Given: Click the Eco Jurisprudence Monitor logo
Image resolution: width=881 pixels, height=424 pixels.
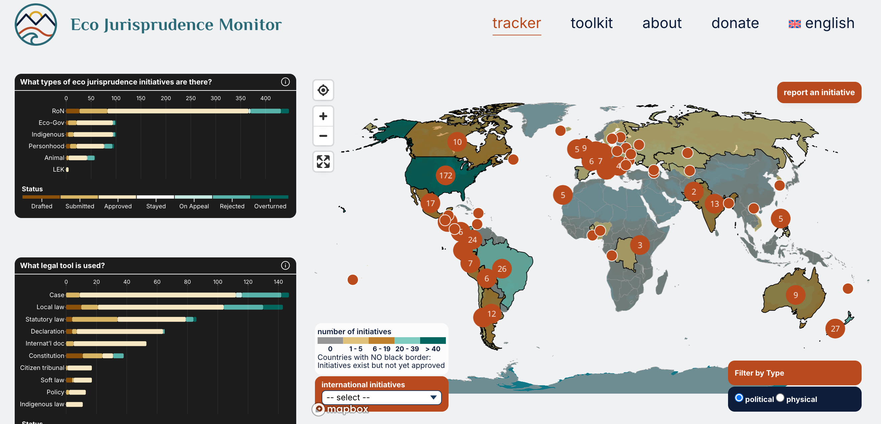Looking at the screenshot, I should point(36,25).
